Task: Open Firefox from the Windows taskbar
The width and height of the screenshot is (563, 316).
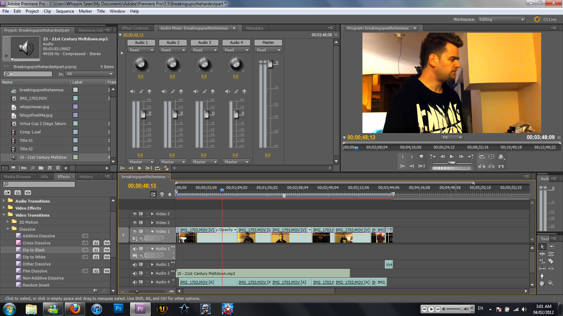Action: [x=75, y=309]
